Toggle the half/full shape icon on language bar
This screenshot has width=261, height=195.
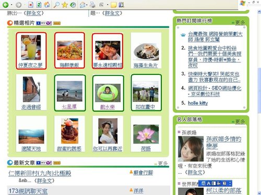tap(214, 184)
